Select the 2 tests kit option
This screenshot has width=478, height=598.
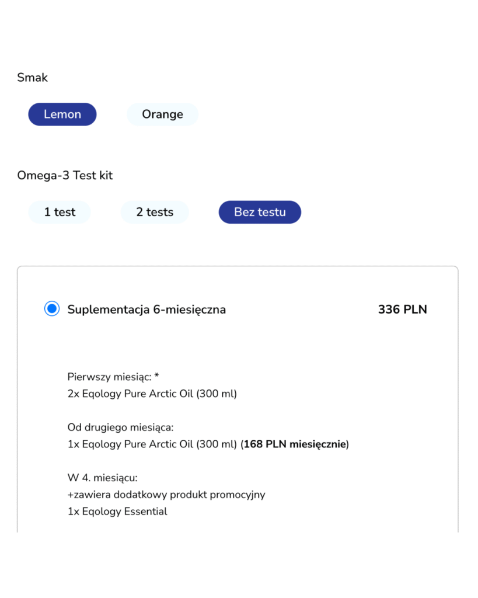[155, 212]
